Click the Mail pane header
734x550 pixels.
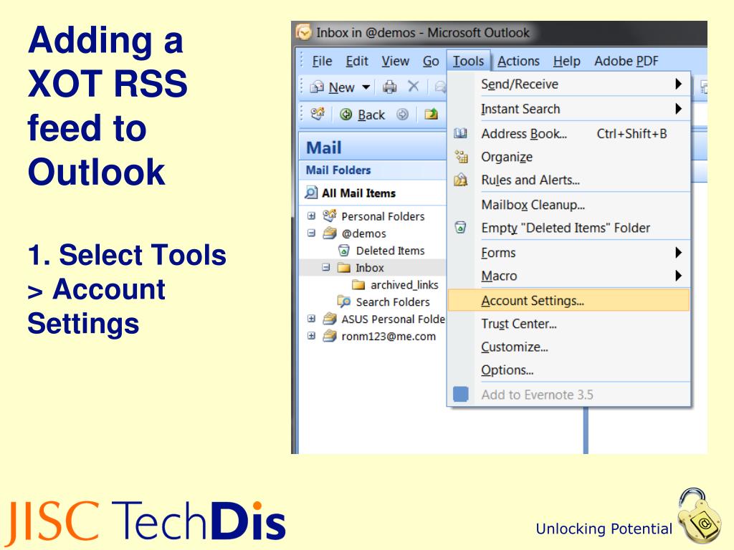(x=373, y=148)
